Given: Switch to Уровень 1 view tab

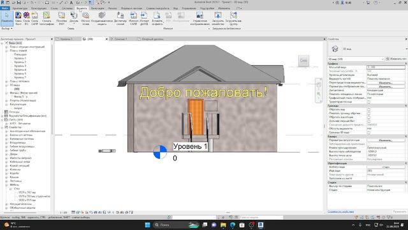Looking at the screenshot, I should [x=66, y=39].
